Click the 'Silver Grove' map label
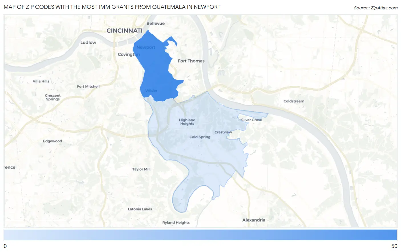Viewport: 401px width, 252px height. pyautogui.click(x=251, y=120)
